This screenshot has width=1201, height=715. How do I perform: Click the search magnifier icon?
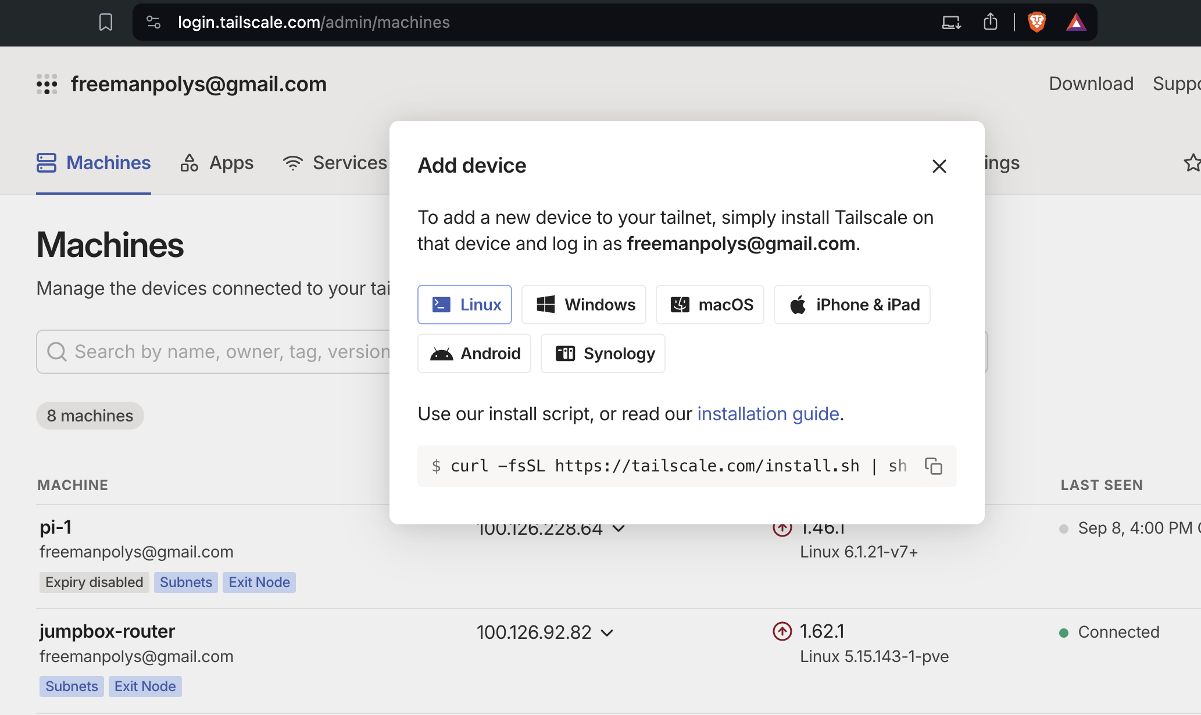point(57,352)
